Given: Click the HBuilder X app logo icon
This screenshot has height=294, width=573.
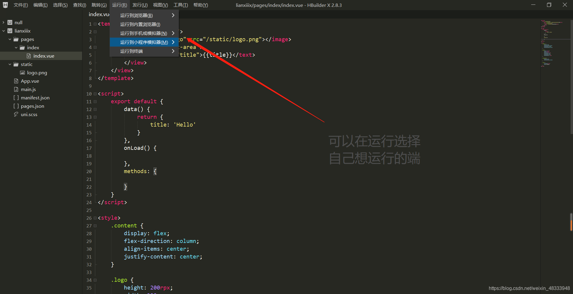Looking at the screenshot, I should coord(5,5).
